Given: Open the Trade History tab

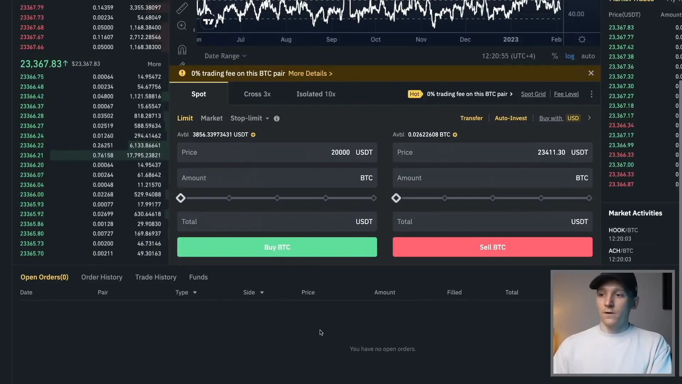Looking at the screenshot, I should pos(156,277).
